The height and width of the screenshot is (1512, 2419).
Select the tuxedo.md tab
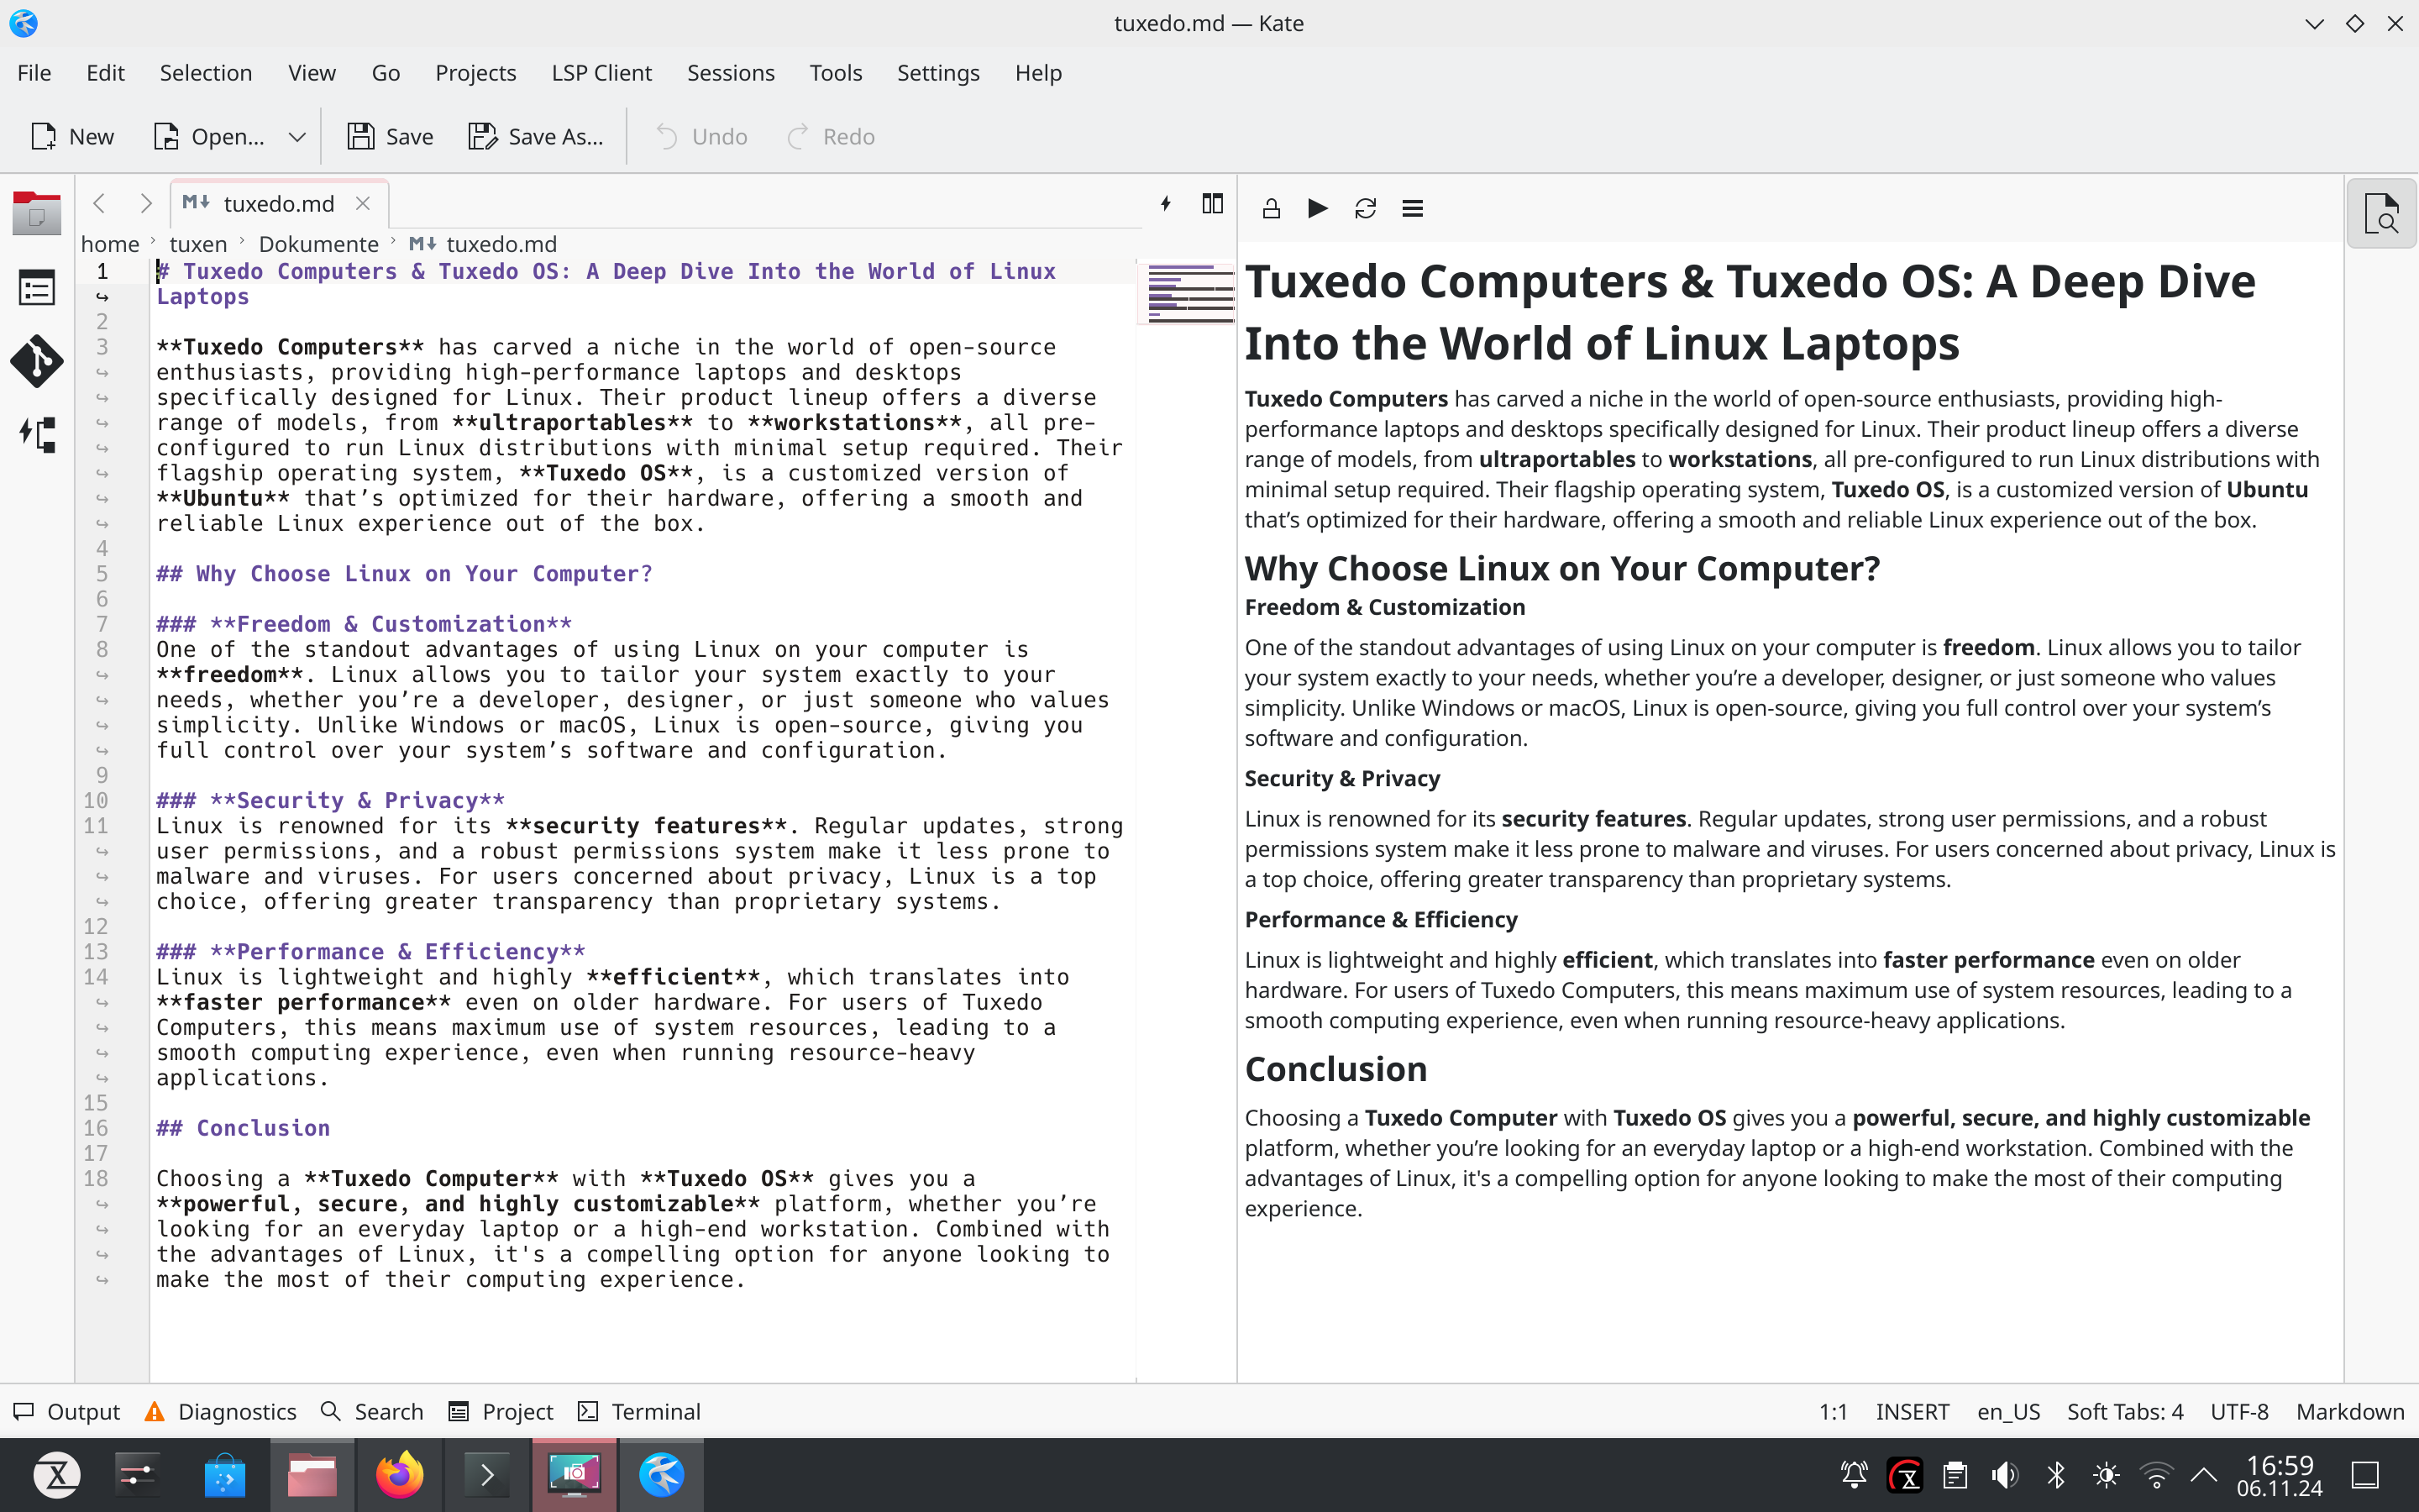(x=278, y=204)
